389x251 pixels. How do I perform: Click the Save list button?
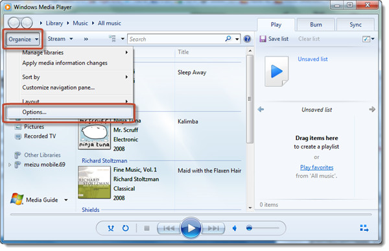click(x=274, y=39)
